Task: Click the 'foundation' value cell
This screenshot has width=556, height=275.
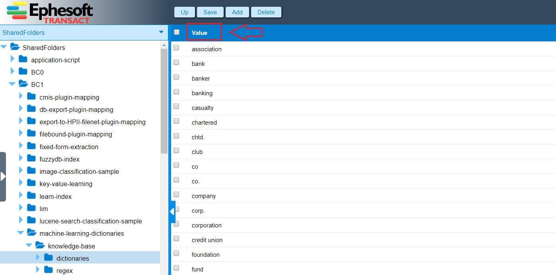Action: click(x=205, y=255)
